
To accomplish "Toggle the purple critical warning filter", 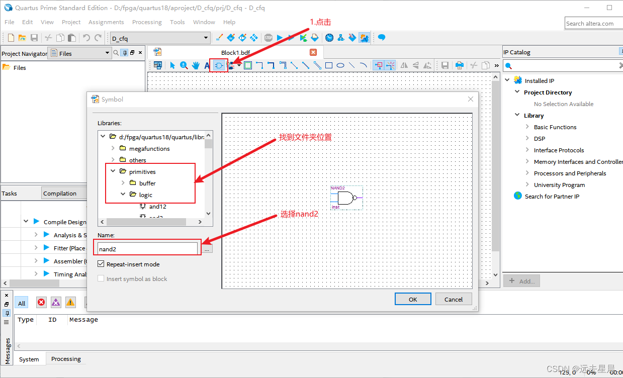I will [x=56, y=302].
